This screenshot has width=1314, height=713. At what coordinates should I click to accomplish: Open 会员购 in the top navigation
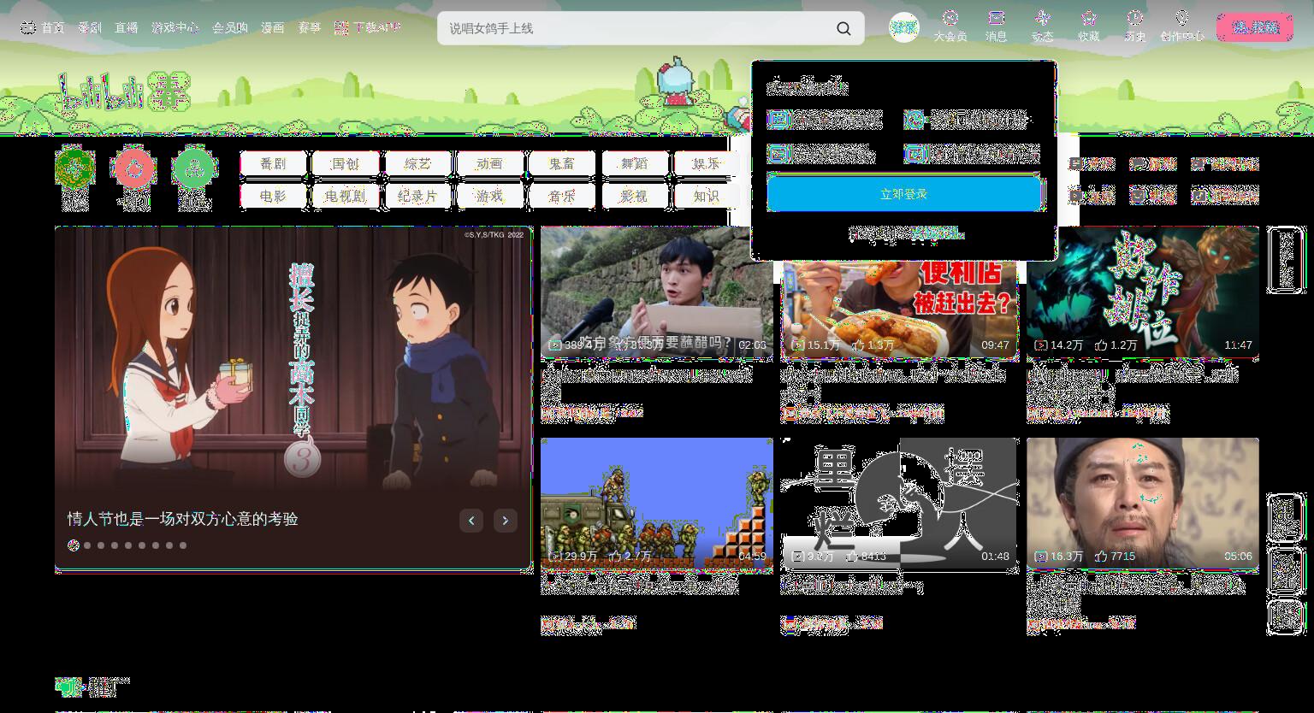click(x=230, y=27)
